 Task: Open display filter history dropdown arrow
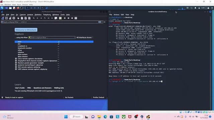102,22
